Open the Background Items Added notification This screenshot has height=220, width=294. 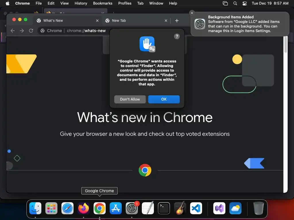pyautogui.click(x=240, y=24)
